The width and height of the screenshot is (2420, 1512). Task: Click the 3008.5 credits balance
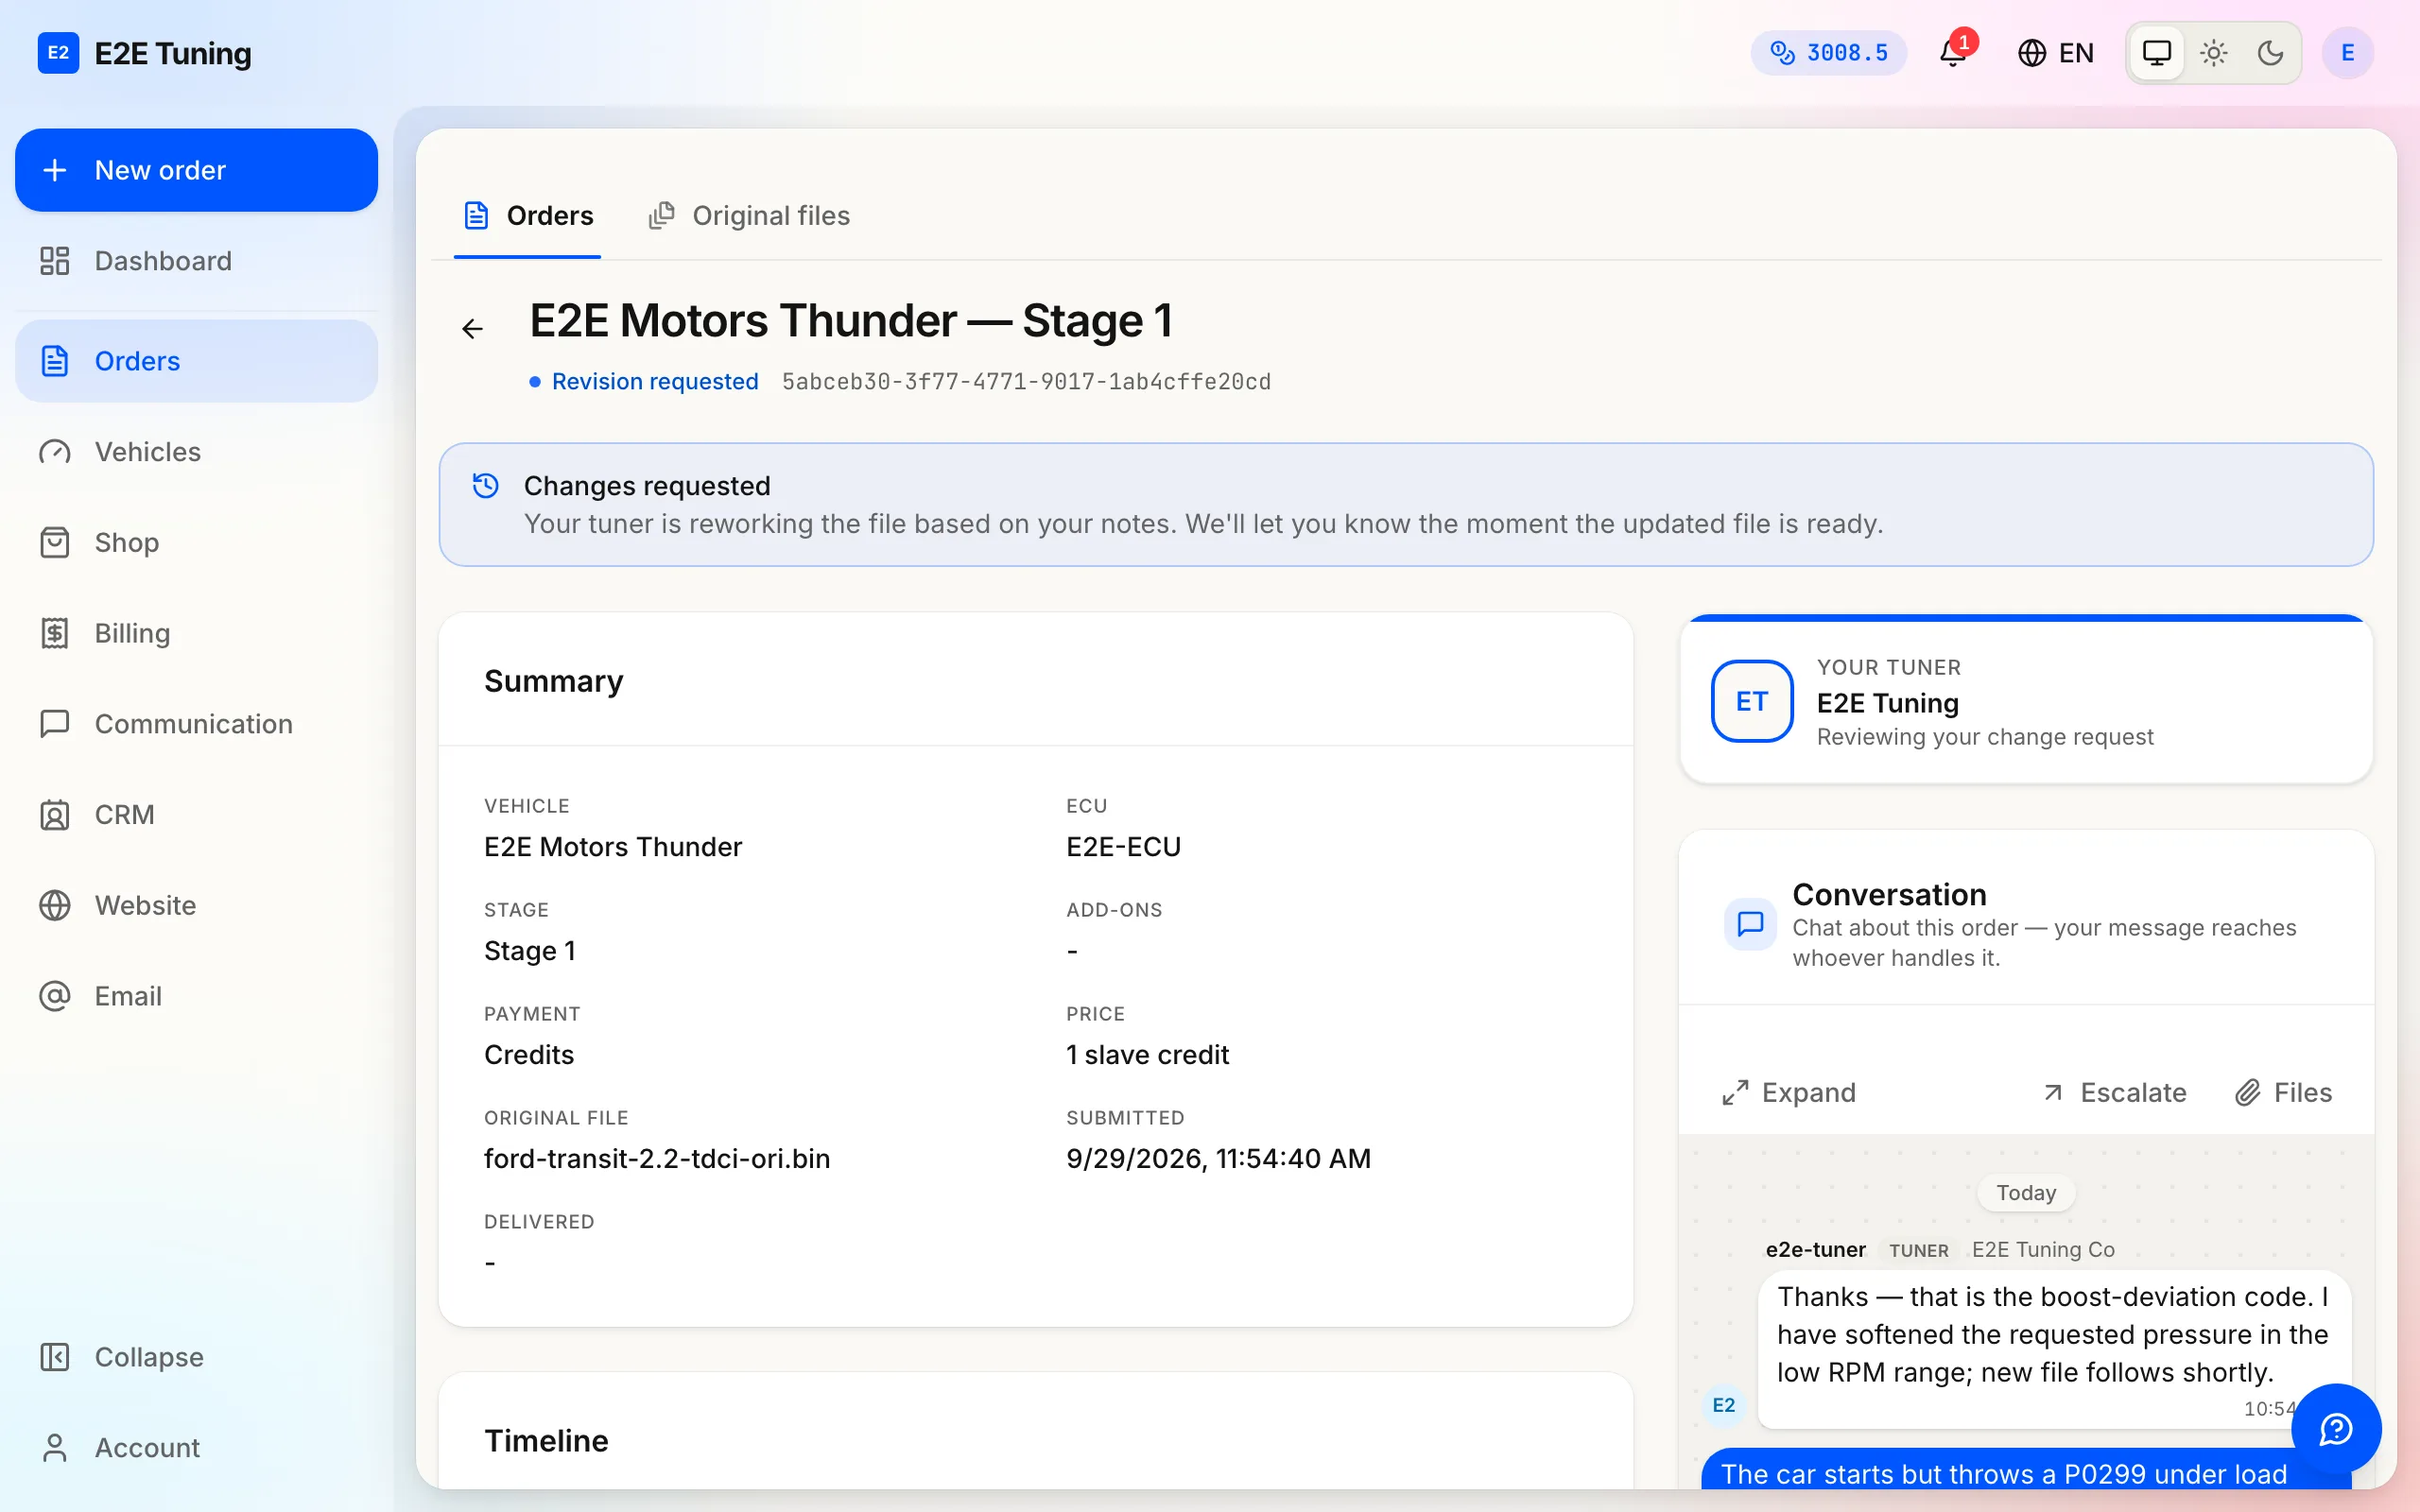tap(1829, 53)
